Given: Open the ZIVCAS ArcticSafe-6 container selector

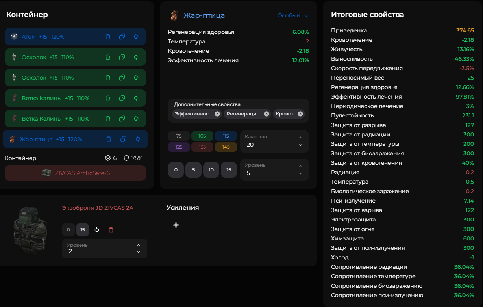Looking at the screenshot, I should tap(75, 173).
